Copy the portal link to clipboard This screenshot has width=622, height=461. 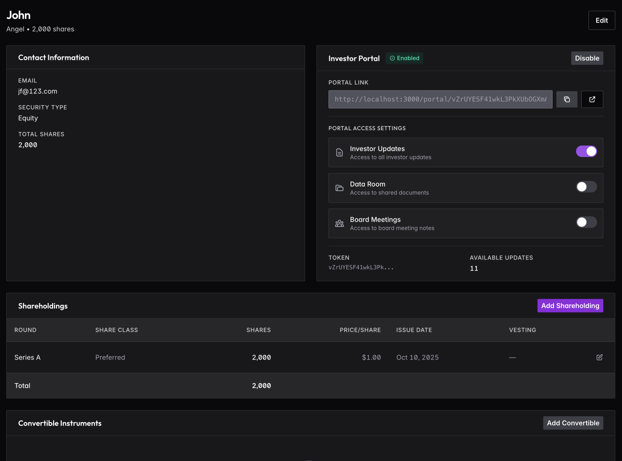pos(566,100)
